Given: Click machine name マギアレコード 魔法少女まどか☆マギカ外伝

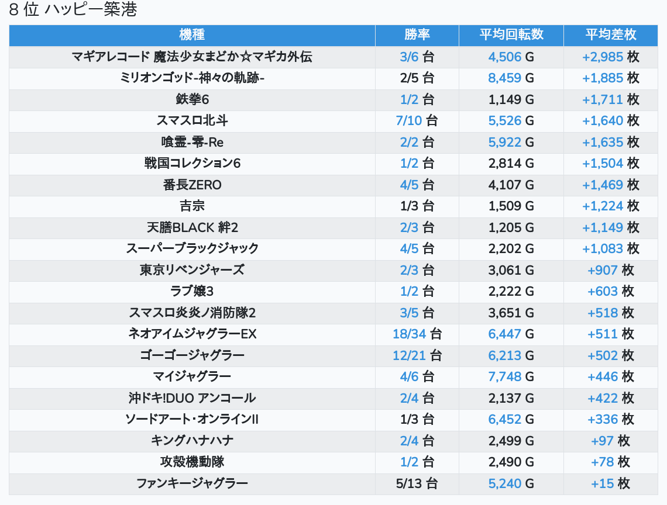Looking at the screenshot, I should (x=192, y=57).
